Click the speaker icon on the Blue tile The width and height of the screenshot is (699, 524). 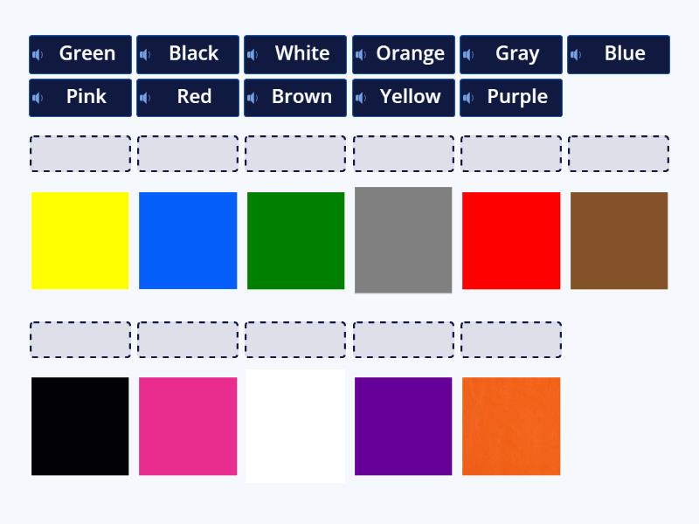[x=576, y=53]
